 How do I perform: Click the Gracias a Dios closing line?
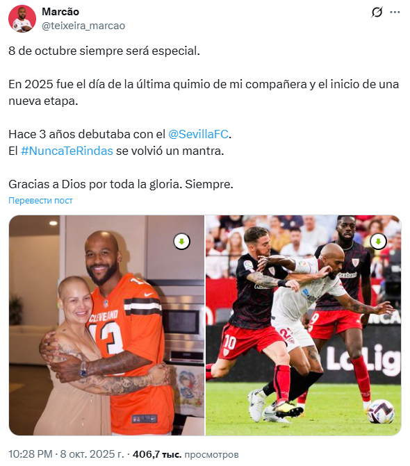(x=121, y=184)
